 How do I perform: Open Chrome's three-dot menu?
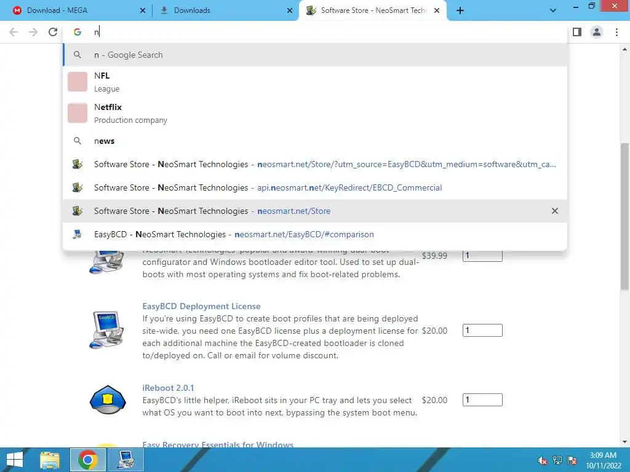tap(616, 32)
